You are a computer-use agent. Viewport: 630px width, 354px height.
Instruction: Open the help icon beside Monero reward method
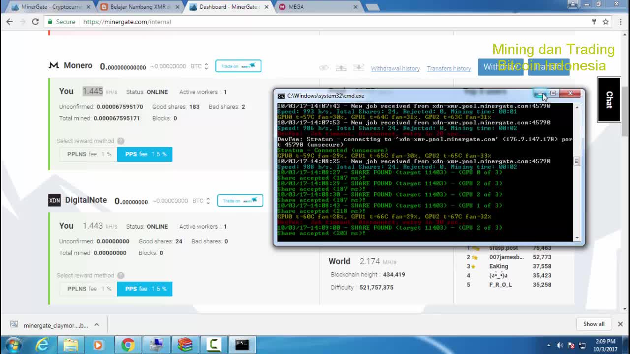click(121, 141)
